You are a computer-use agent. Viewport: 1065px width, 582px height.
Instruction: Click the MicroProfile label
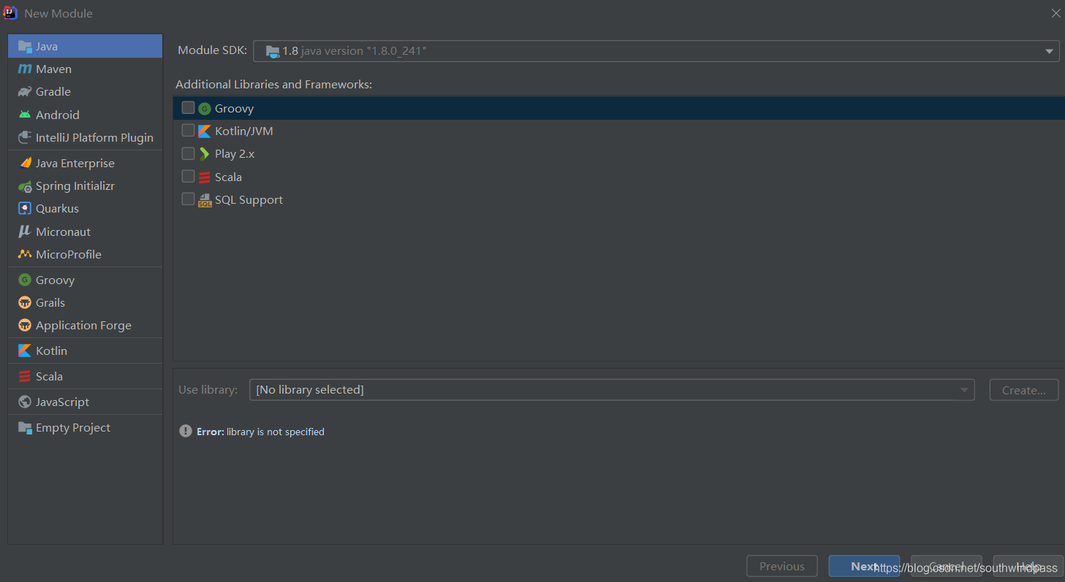point(69,254)
